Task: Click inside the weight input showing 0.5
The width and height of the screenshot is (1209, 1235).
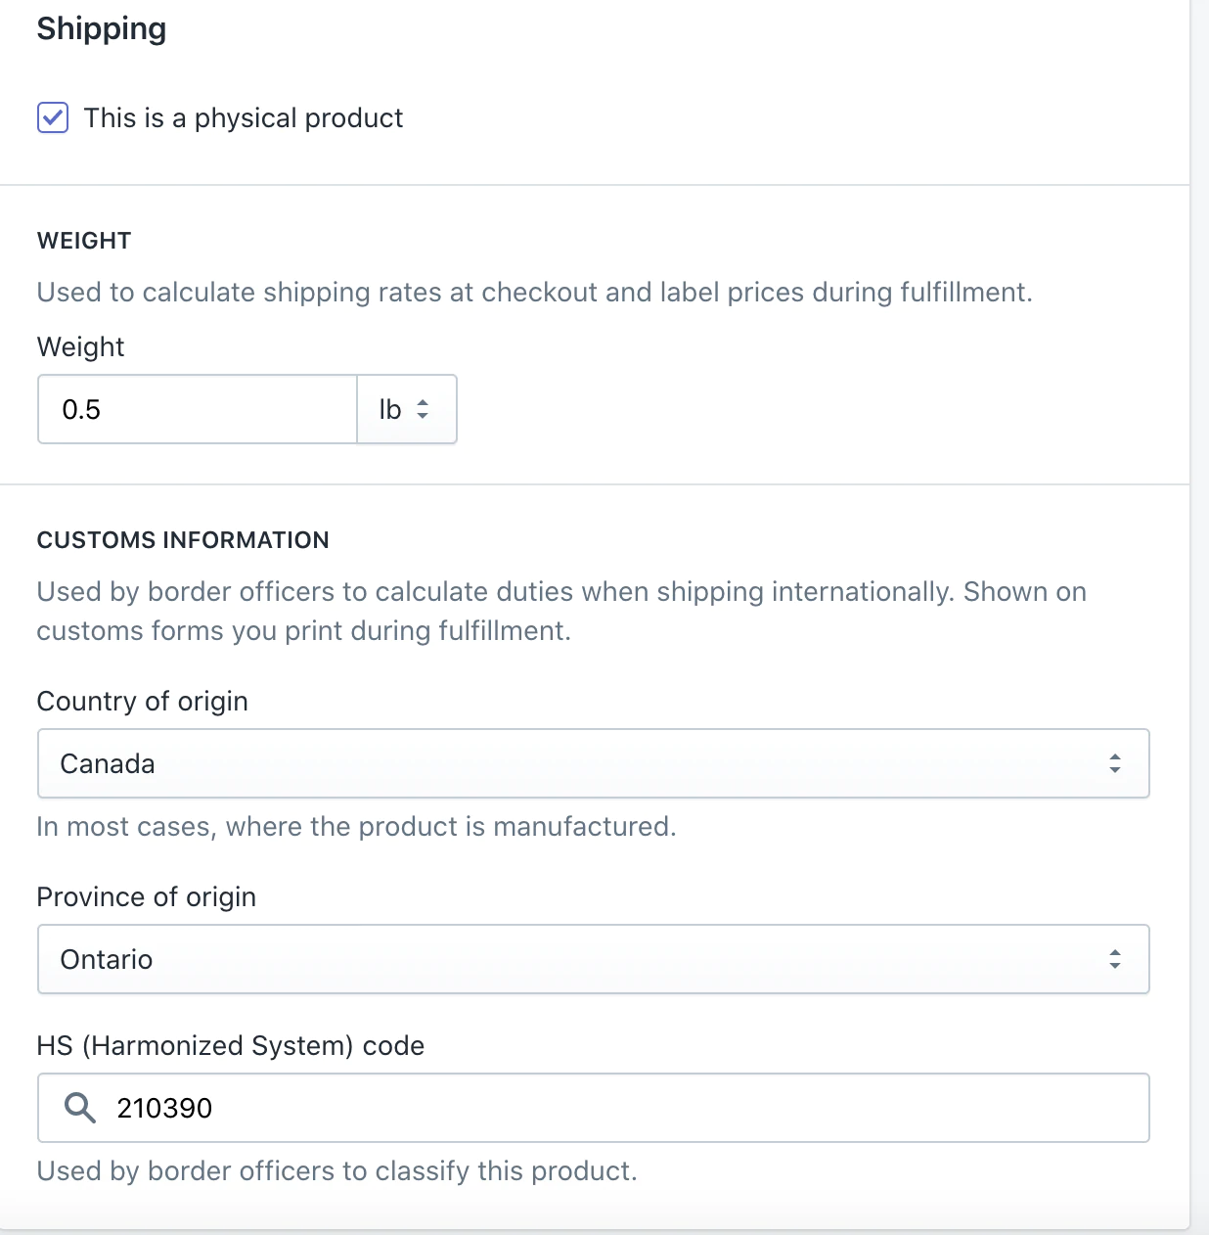Action: 196,409
